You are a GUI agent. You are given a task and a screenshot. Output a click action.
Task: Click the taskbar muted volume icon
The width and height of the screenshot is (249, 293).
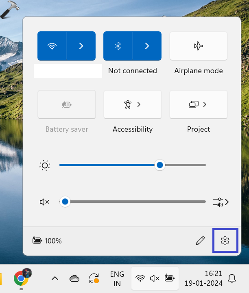tap(155, 278)
